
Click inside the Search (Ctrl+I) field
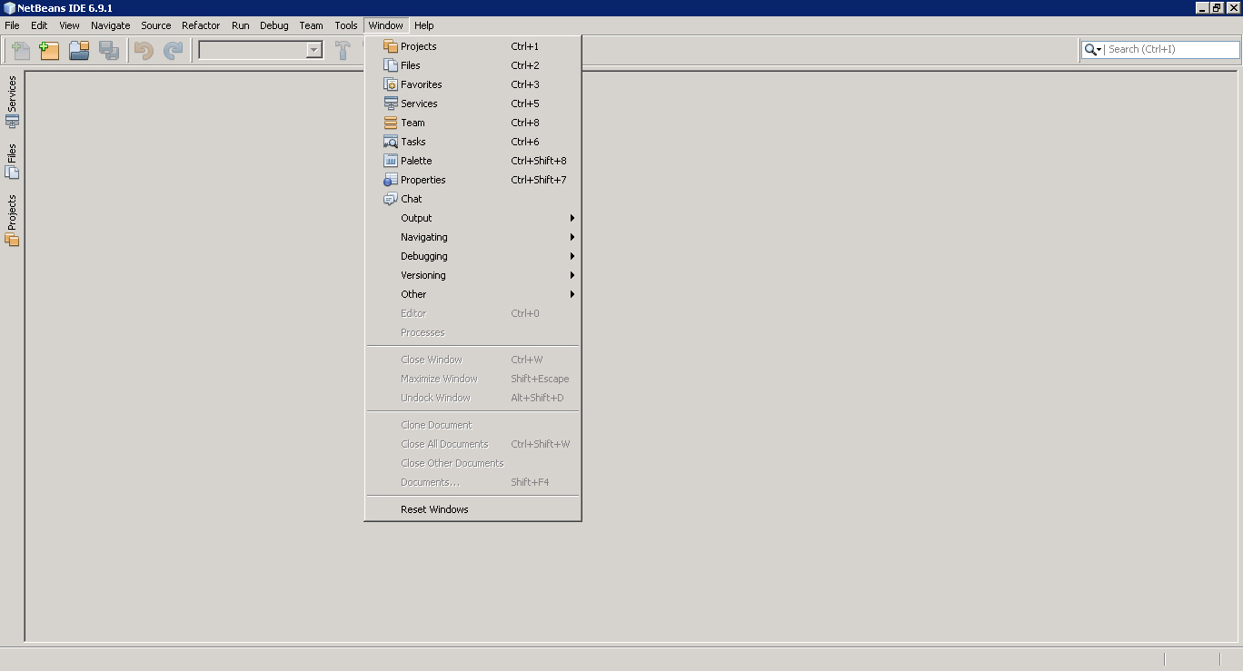[x=1172, y=50]
